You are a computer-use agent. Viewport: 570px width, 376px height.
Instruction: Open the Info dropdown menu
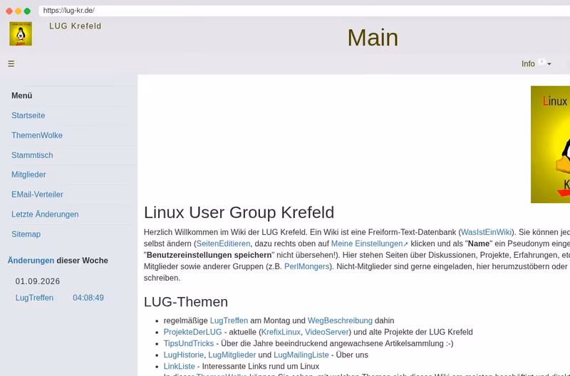point(537,64)
